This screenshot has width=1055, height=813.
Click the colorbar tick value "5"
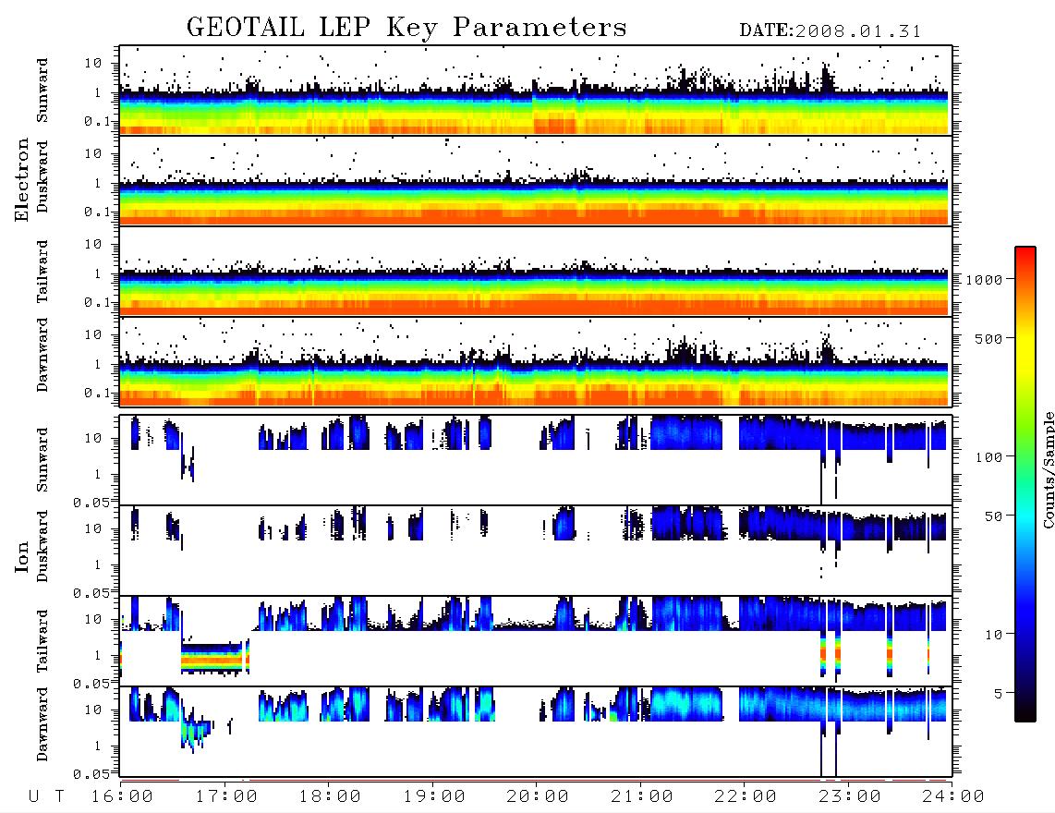point(999,693)
